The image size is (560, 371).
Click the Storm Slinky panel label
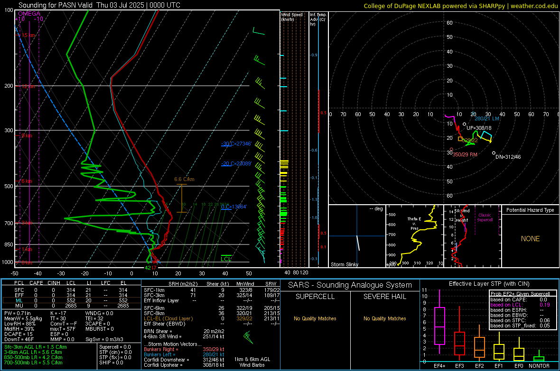click(x=344, y=264)
